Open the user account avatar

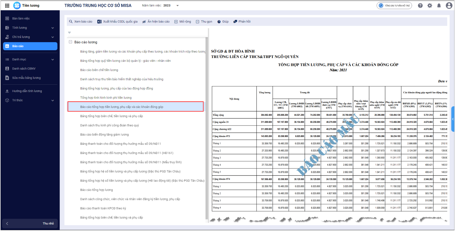tap(449, 6)
